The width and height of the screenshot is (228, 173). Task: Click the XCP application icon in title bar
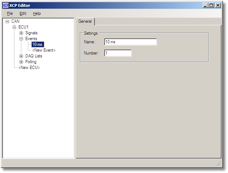(x=5, y=5)
